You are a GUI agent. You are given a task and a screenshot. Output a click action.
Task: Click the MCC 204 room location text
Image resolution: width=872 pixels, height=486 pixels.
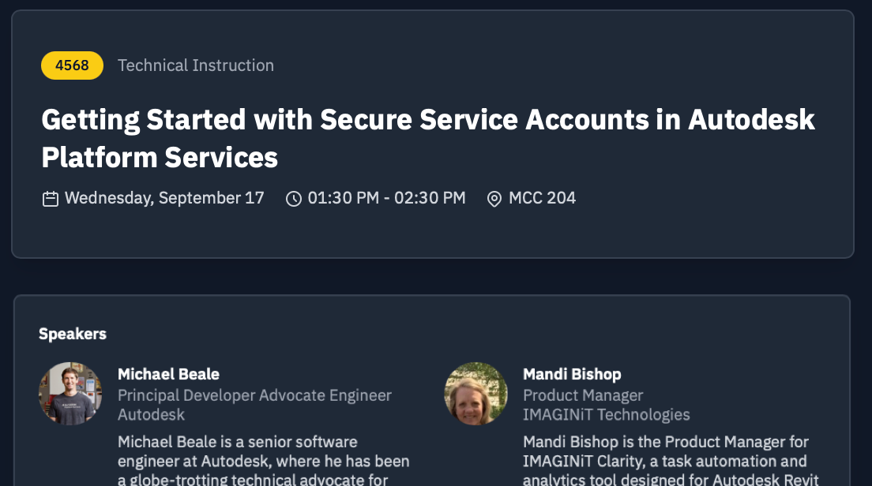point(542,198)
